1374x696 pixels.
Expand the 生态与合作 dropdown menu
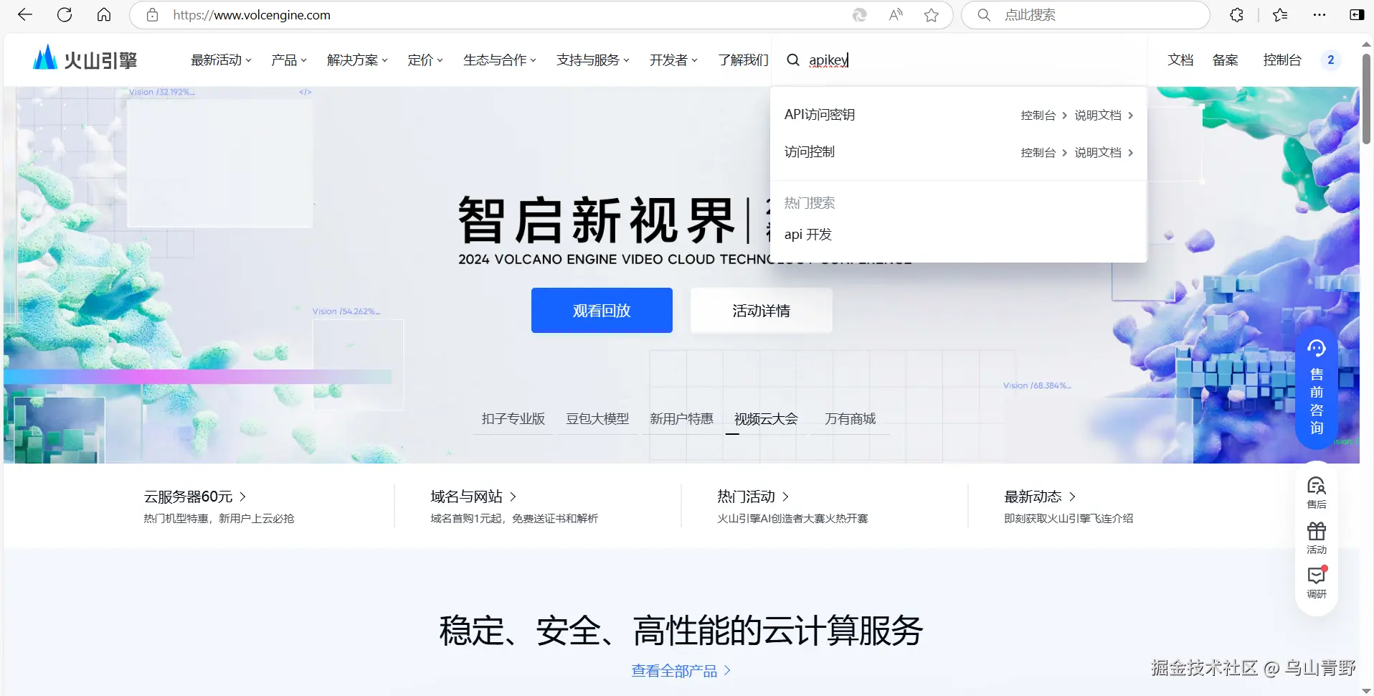(499, 60)
